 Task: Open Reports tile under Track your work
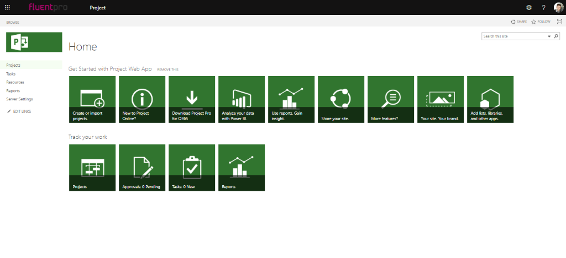coord(242,168)
